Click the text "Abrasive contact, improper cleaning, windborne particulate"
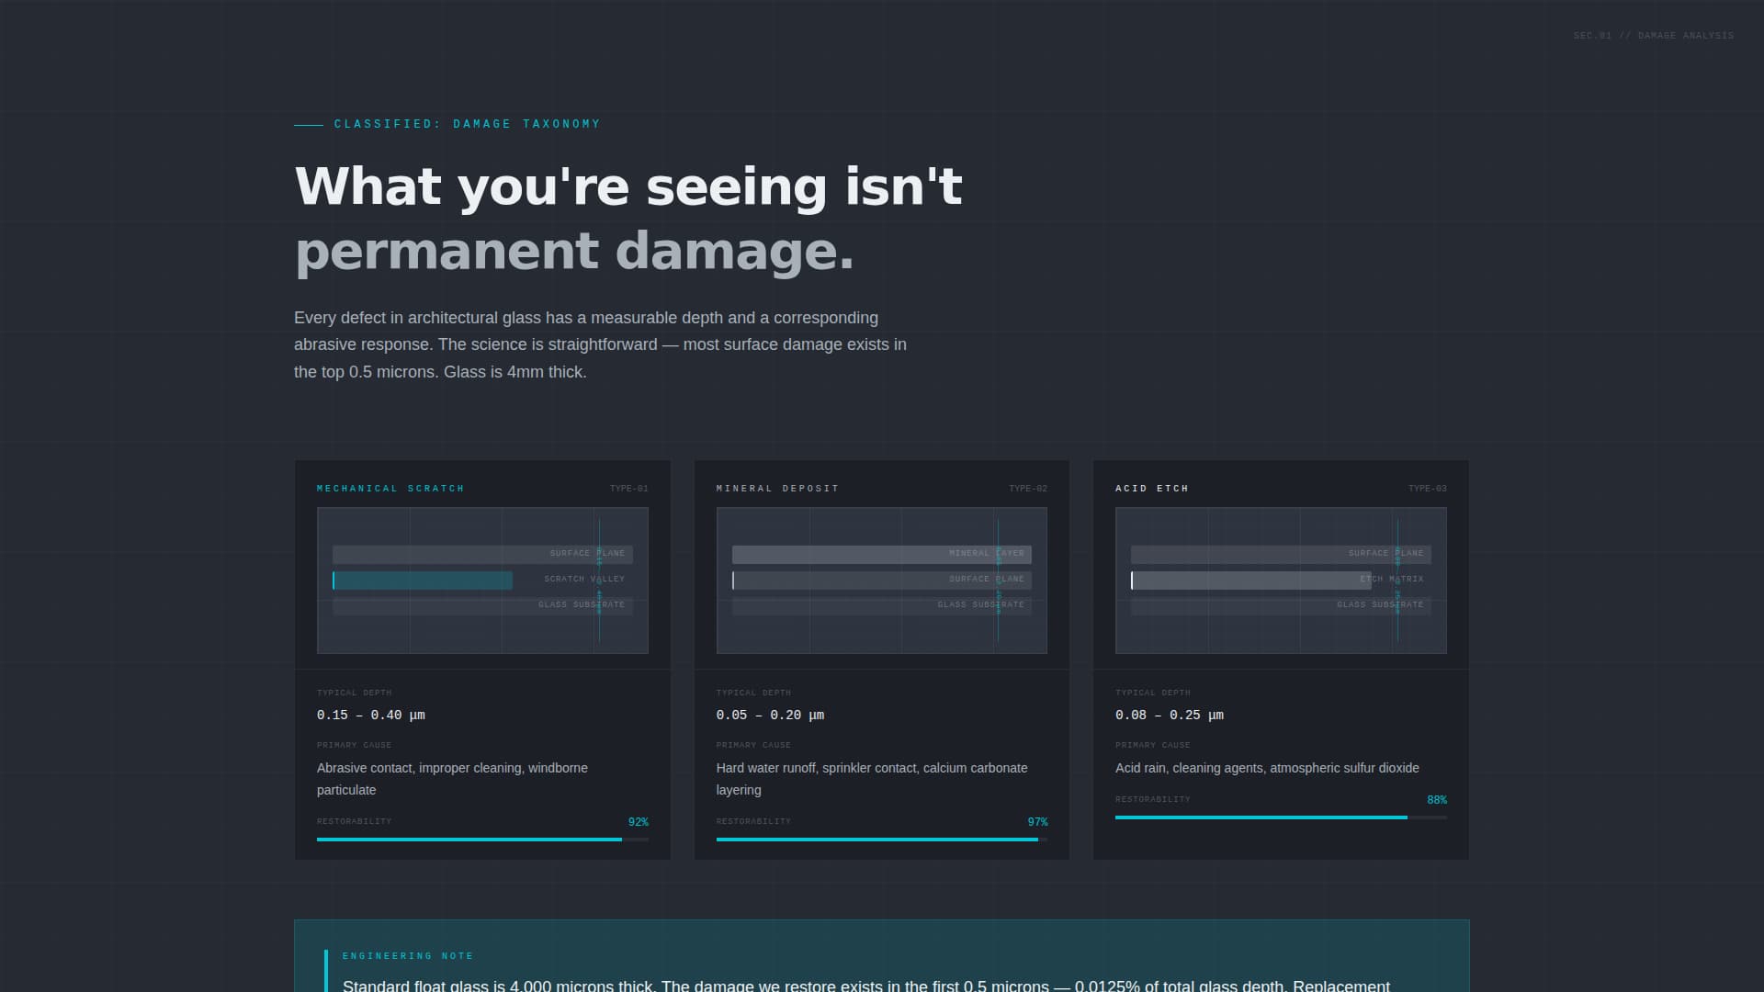 (452, 779)
